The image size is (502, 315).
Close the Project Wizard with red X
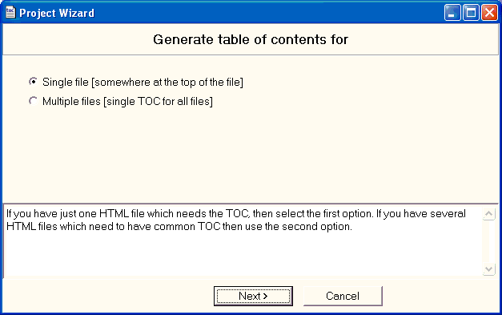click(489, 13)
